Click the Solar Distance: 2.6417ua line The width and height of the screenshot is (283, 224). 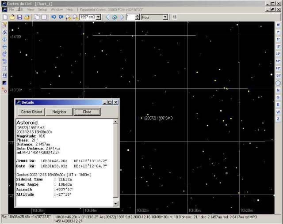point(38,148)
